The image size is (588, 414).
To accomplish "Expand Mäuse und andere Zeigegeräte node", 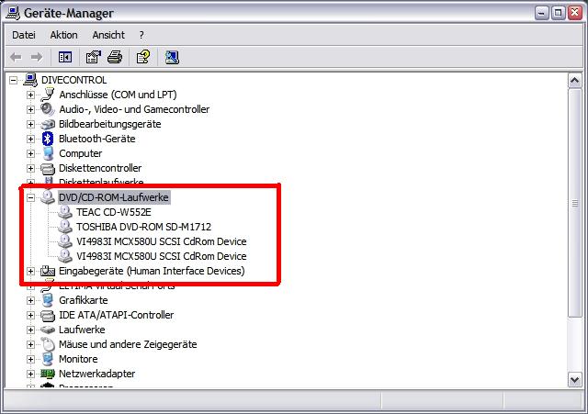I will tap(30, 344).
